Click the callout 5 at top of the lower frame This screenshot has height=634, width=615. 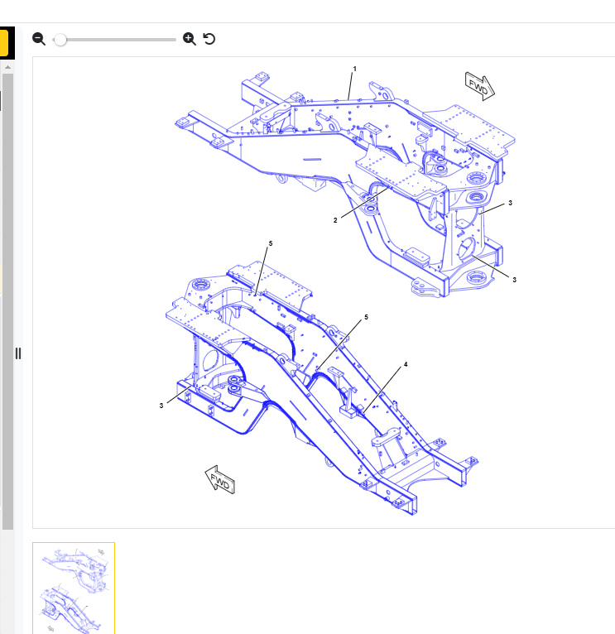coord(270,243)
